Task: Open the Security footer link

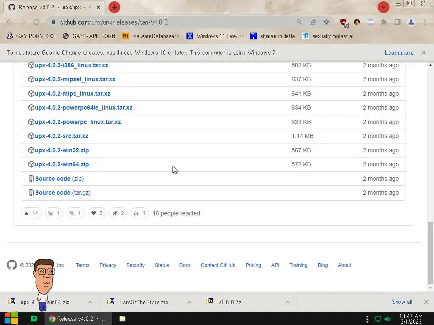Action: [135, 265]
